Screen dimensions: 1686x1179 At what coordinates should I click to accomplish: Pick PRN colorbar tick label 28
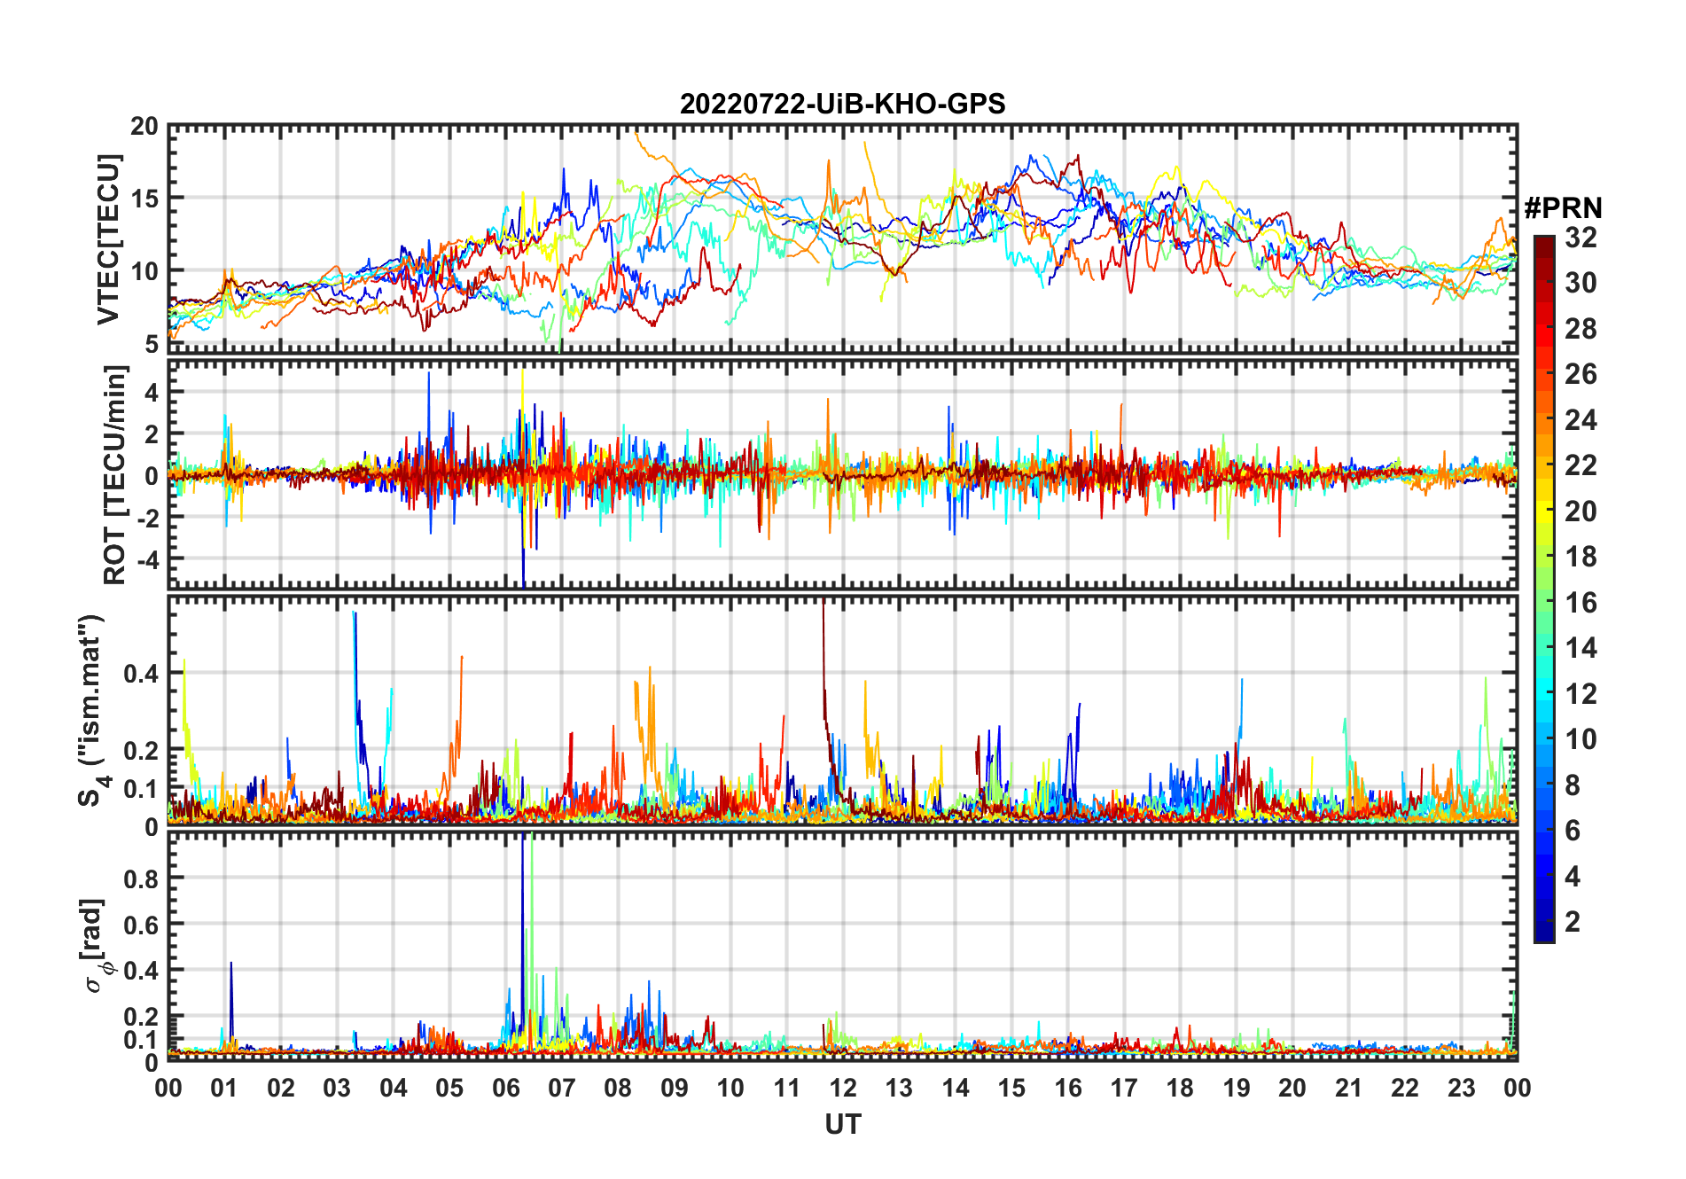(x=1581, y=329)
